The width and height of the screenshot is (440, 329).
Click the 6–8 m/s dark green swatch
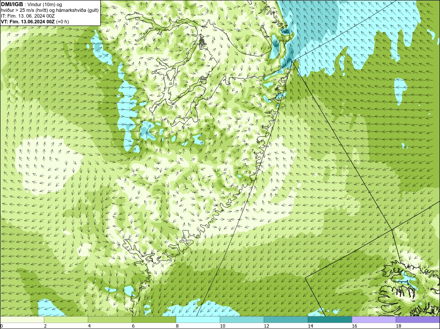point(154,320)
